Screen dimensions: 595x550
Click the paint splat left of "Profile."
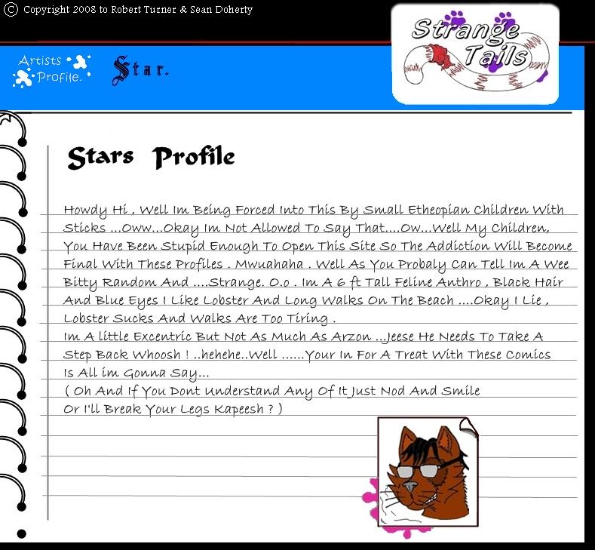click(24, 78)
